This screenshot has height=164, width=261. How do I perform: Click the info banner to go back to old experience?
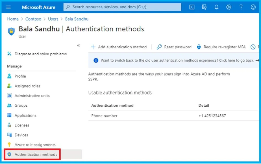174,60
